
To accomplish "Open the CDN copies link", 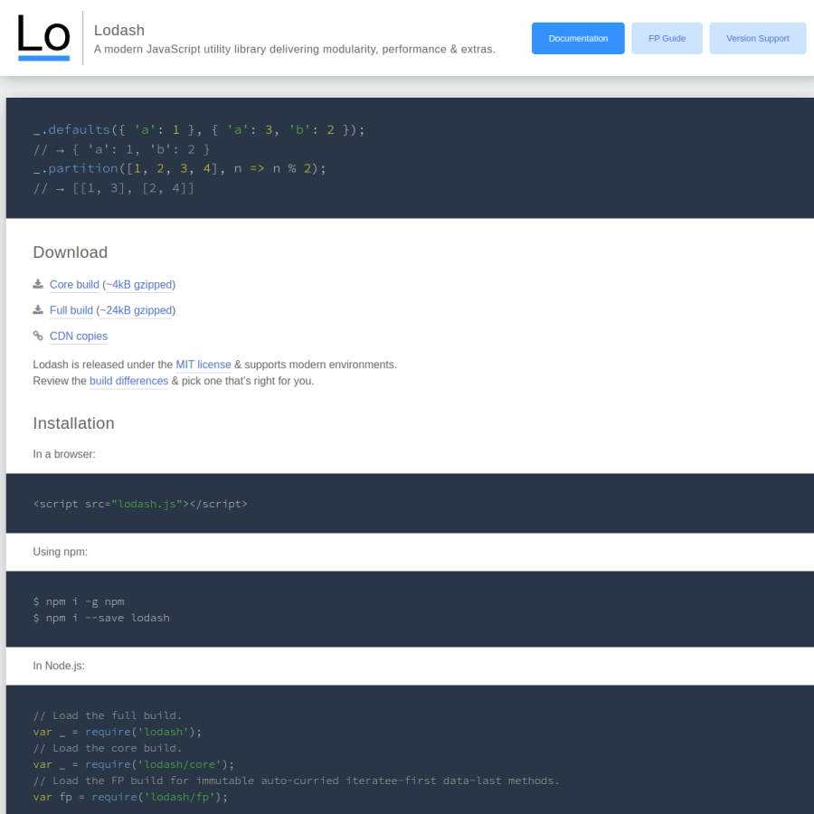I will [x=79, y=336].
